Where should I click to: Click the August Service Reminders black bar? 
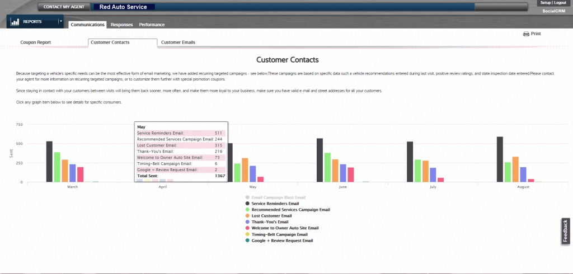click(500, 159)
